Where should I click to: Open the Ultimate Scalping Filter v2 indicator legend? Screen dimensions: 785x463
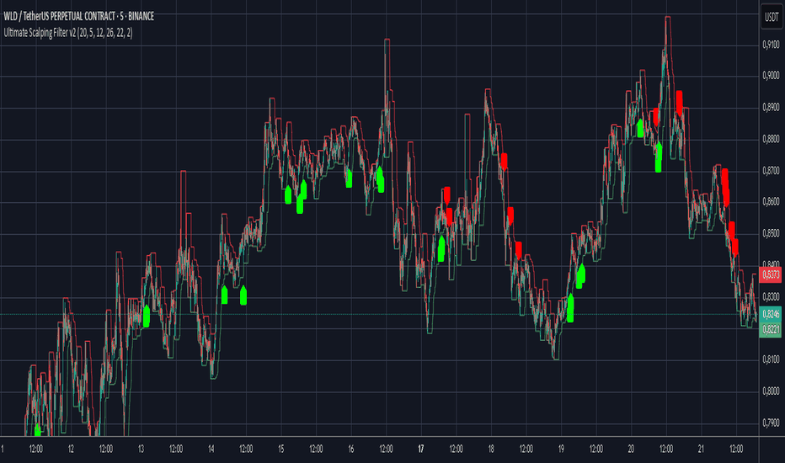click(x=68, y=33)
